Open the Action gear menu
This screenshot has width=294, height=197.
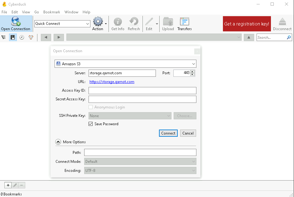pos(98,21)
